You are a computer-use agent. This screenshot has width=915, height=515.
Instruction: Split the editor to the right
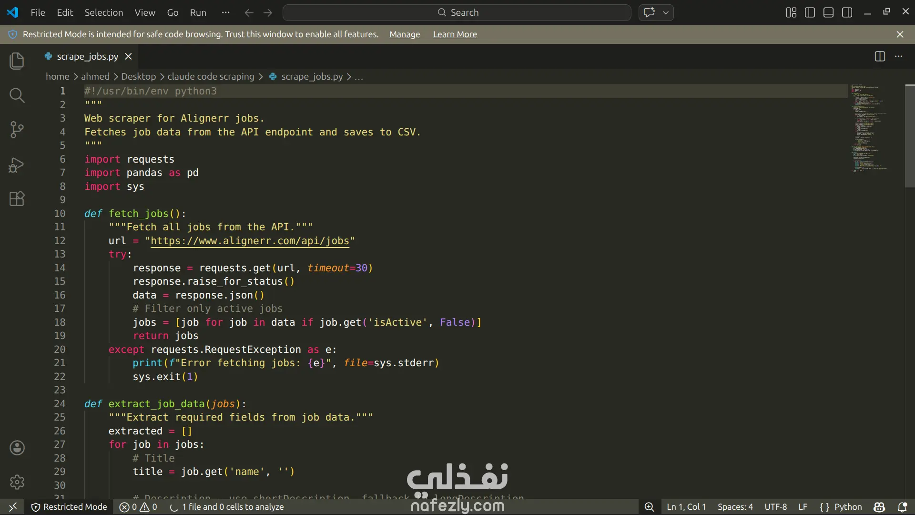(880, 56)
